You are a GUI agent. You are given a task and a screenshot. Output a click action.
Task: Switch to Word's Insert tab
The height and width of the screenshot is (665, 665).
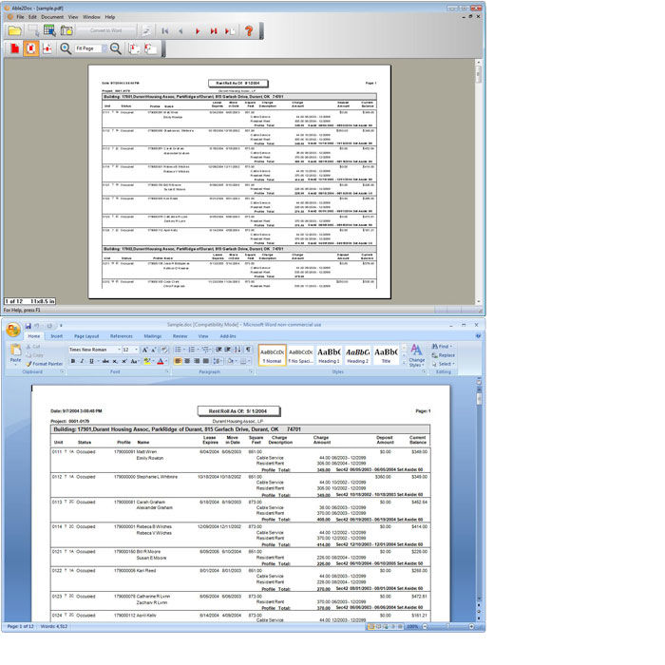56,336
